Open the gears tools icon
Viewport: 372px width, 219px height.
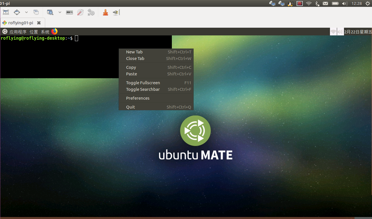(91, 12)
